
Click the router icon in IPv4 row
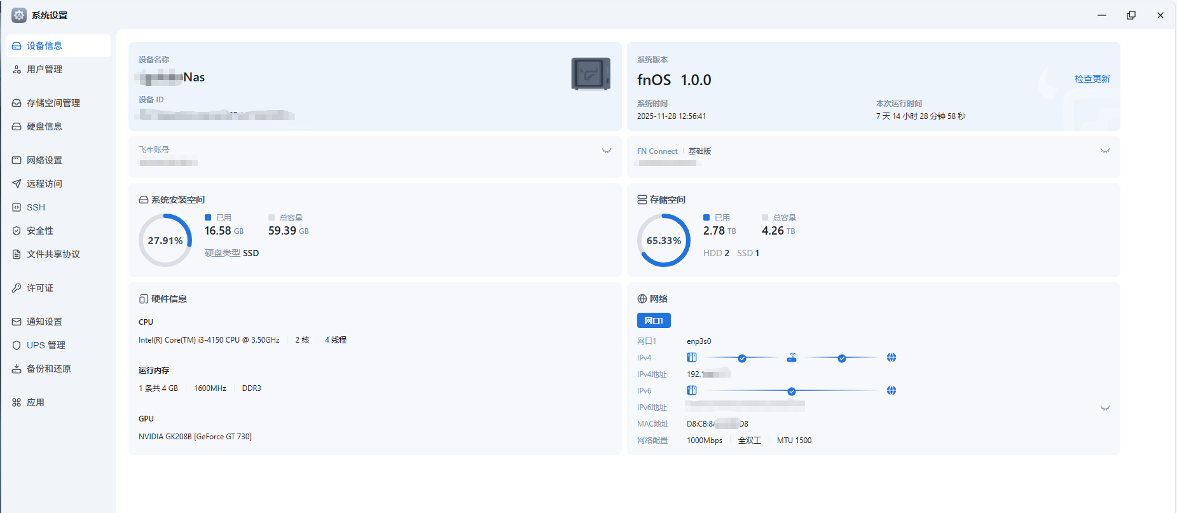pyautogui.click(x=792, y=357)
